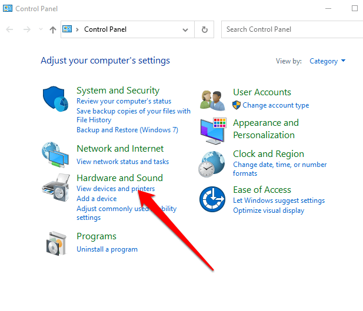Click the Clock and Region globe icon

coord(212,163)
